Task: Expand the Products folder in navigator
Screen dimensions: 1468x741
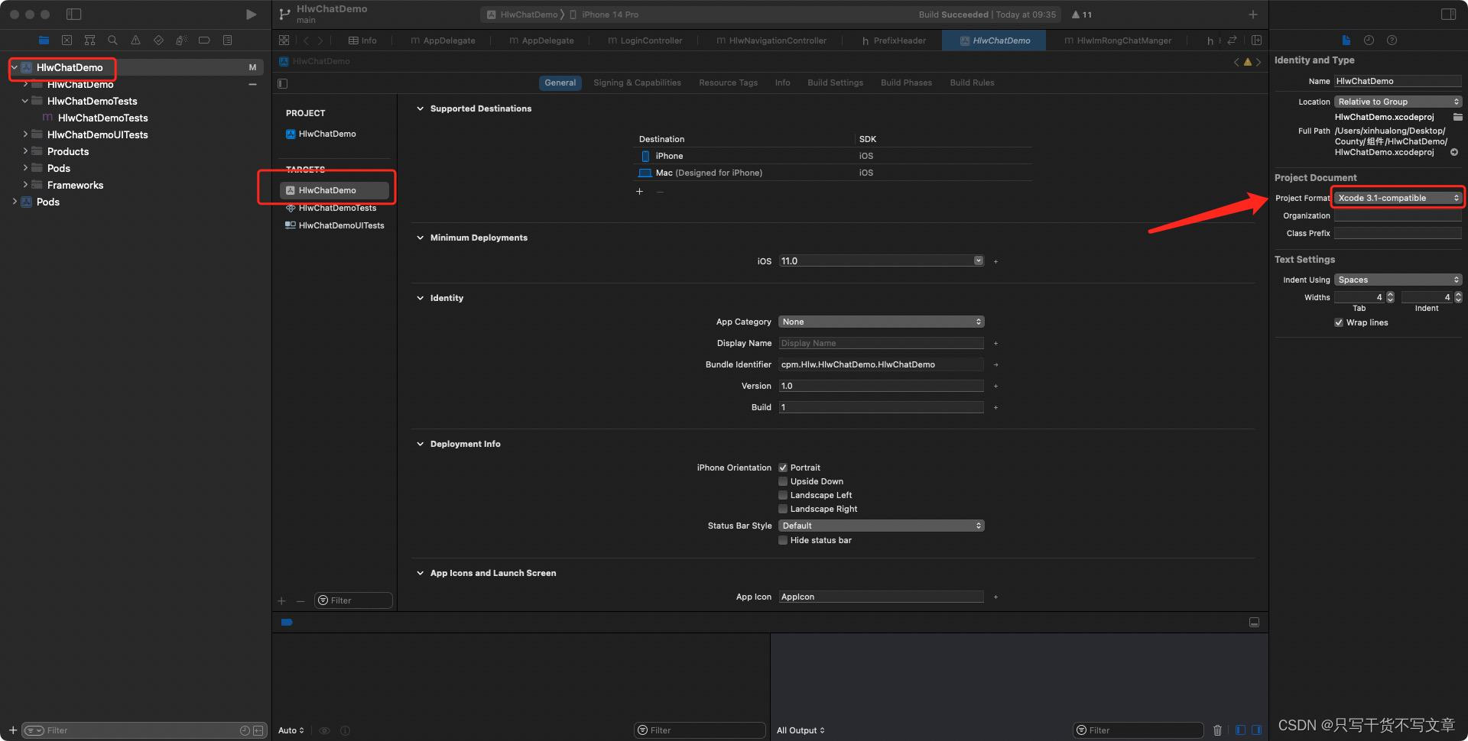Action: (x=25, y=151)
